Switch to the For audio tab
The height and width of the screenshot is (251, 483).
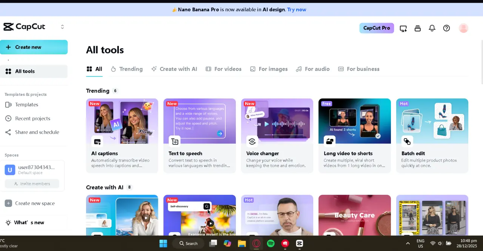[313, 69]
